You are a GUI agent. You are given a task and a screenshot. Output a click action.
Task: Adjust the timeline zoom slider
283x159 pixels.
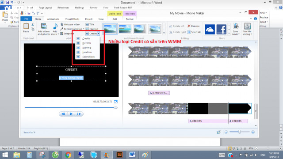[x=239, y=132]
